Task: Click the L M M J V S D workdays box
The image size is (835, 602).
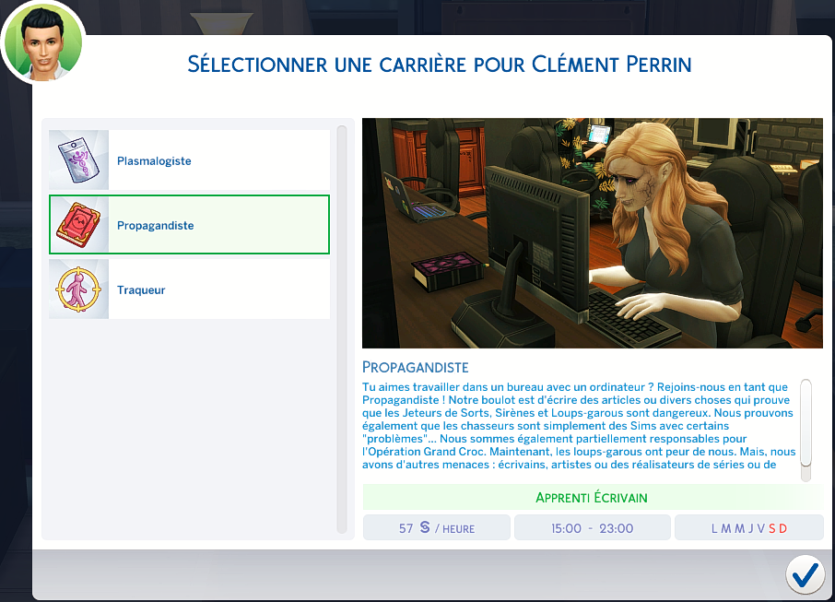Action: click(x=749, y=528)
